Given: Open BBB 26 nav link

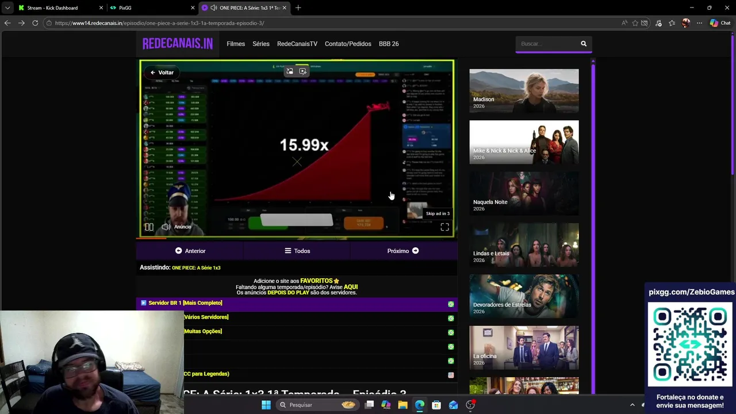Looking at the screenshot, I should click(x=389, y=44).
